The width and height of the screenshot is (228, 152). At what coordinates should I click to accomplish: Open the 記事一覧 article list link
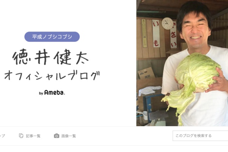30,136
